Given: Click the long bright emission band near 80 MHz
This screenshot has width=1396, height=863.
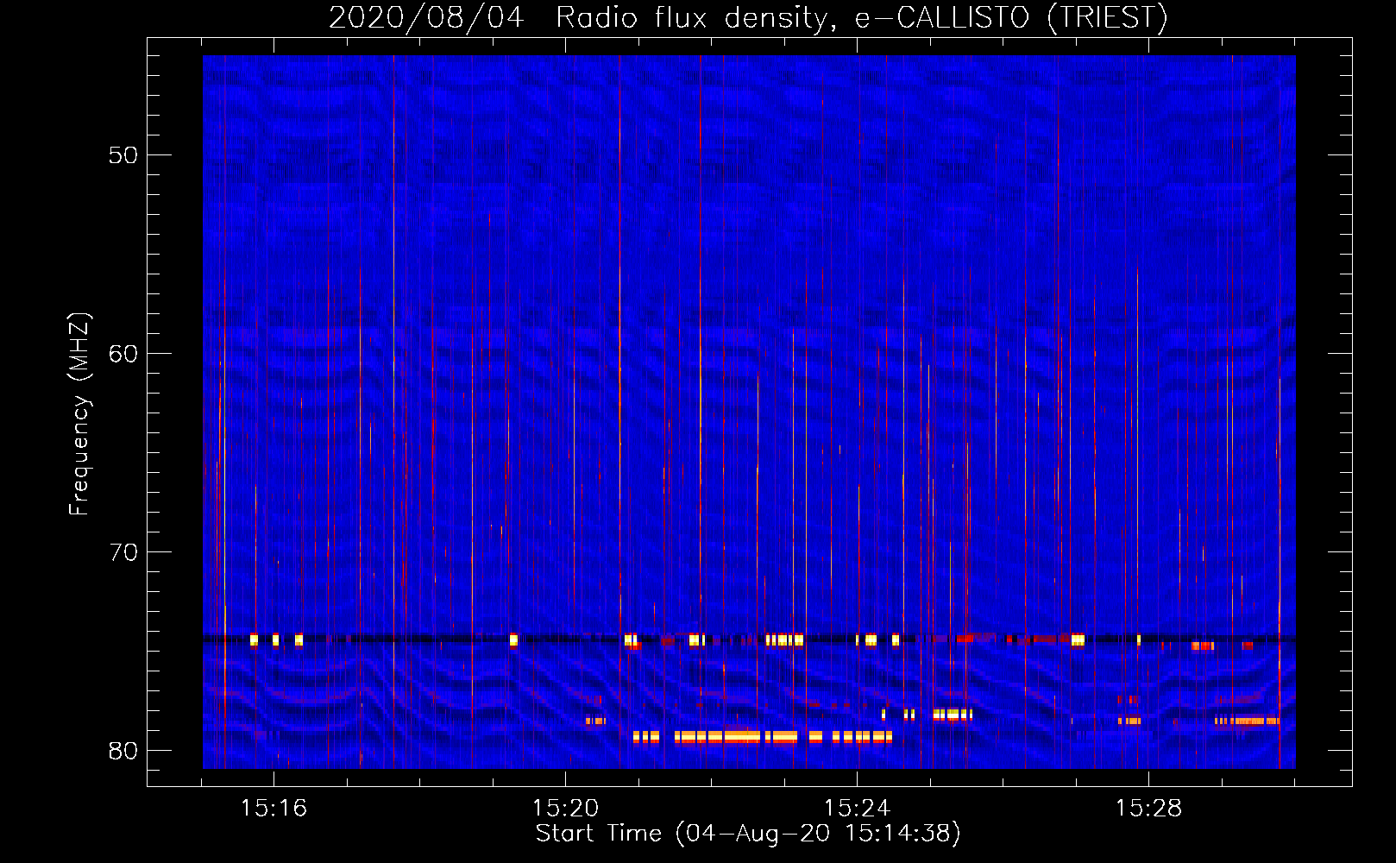Looking at the screenshot, I should (x=762, y=737).
